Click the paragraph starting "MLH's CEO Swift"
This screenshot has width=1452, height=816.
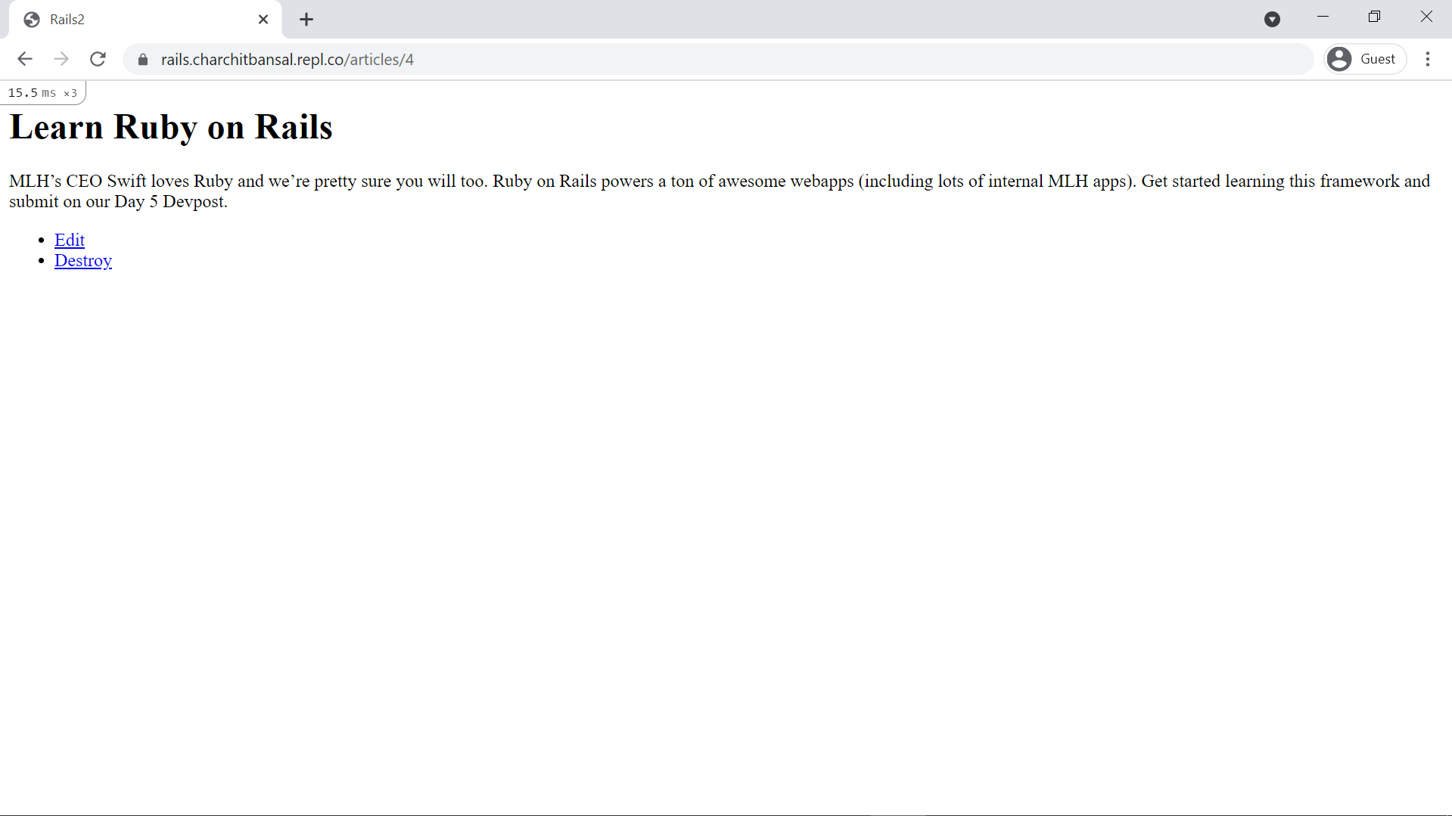point(720,191)
